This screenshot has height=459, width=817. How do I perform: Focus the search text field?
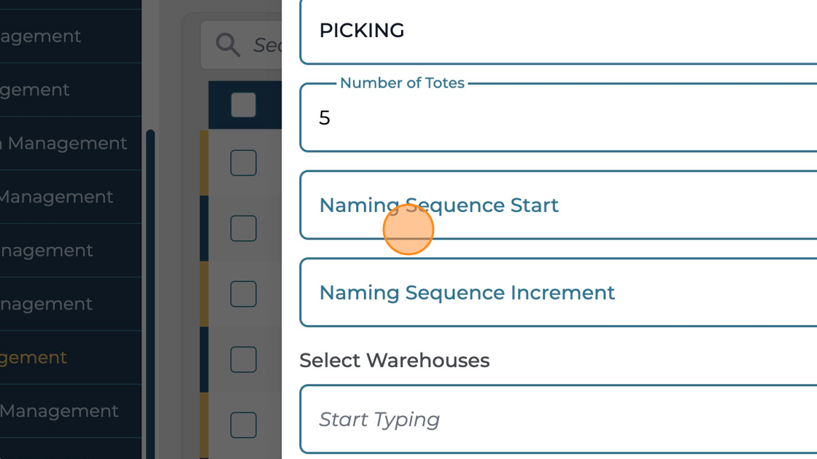coord(267,45)
